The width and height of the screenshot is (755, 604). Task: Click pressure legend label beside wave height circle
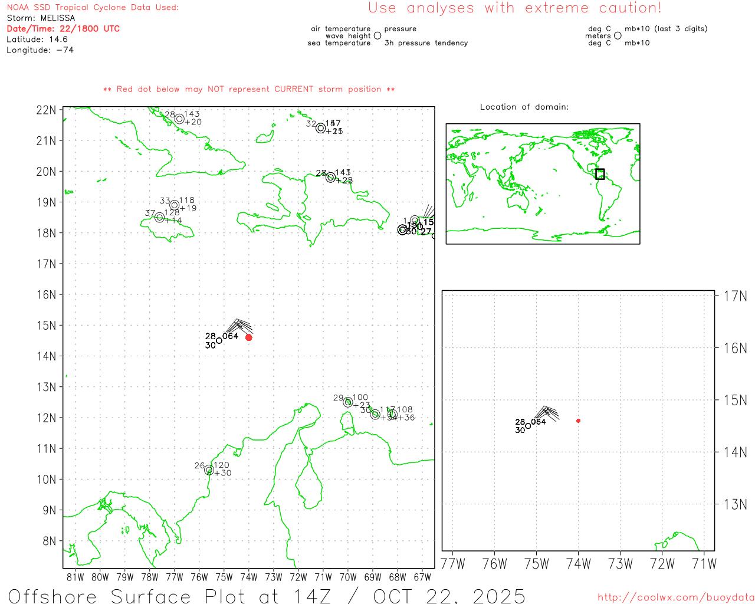pos(401,29)
